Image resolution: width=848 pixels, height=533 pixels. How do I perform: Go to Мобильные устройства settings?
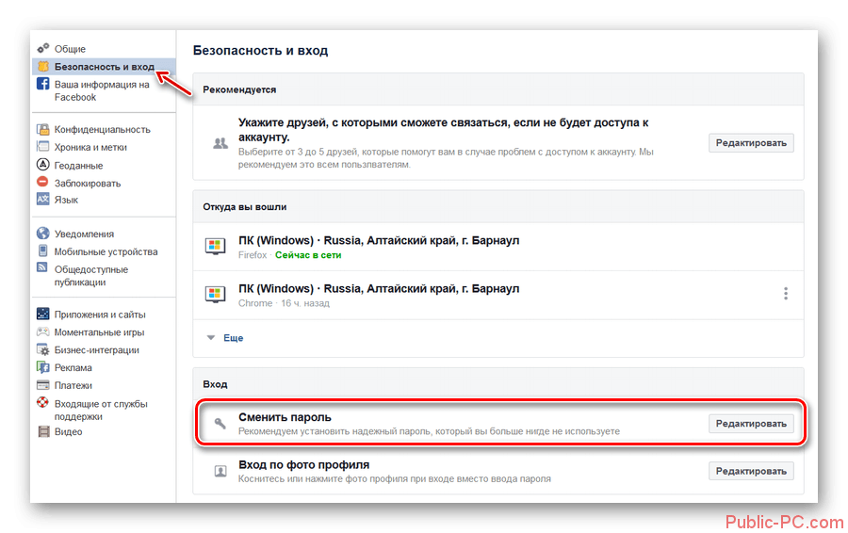point(106,252)
